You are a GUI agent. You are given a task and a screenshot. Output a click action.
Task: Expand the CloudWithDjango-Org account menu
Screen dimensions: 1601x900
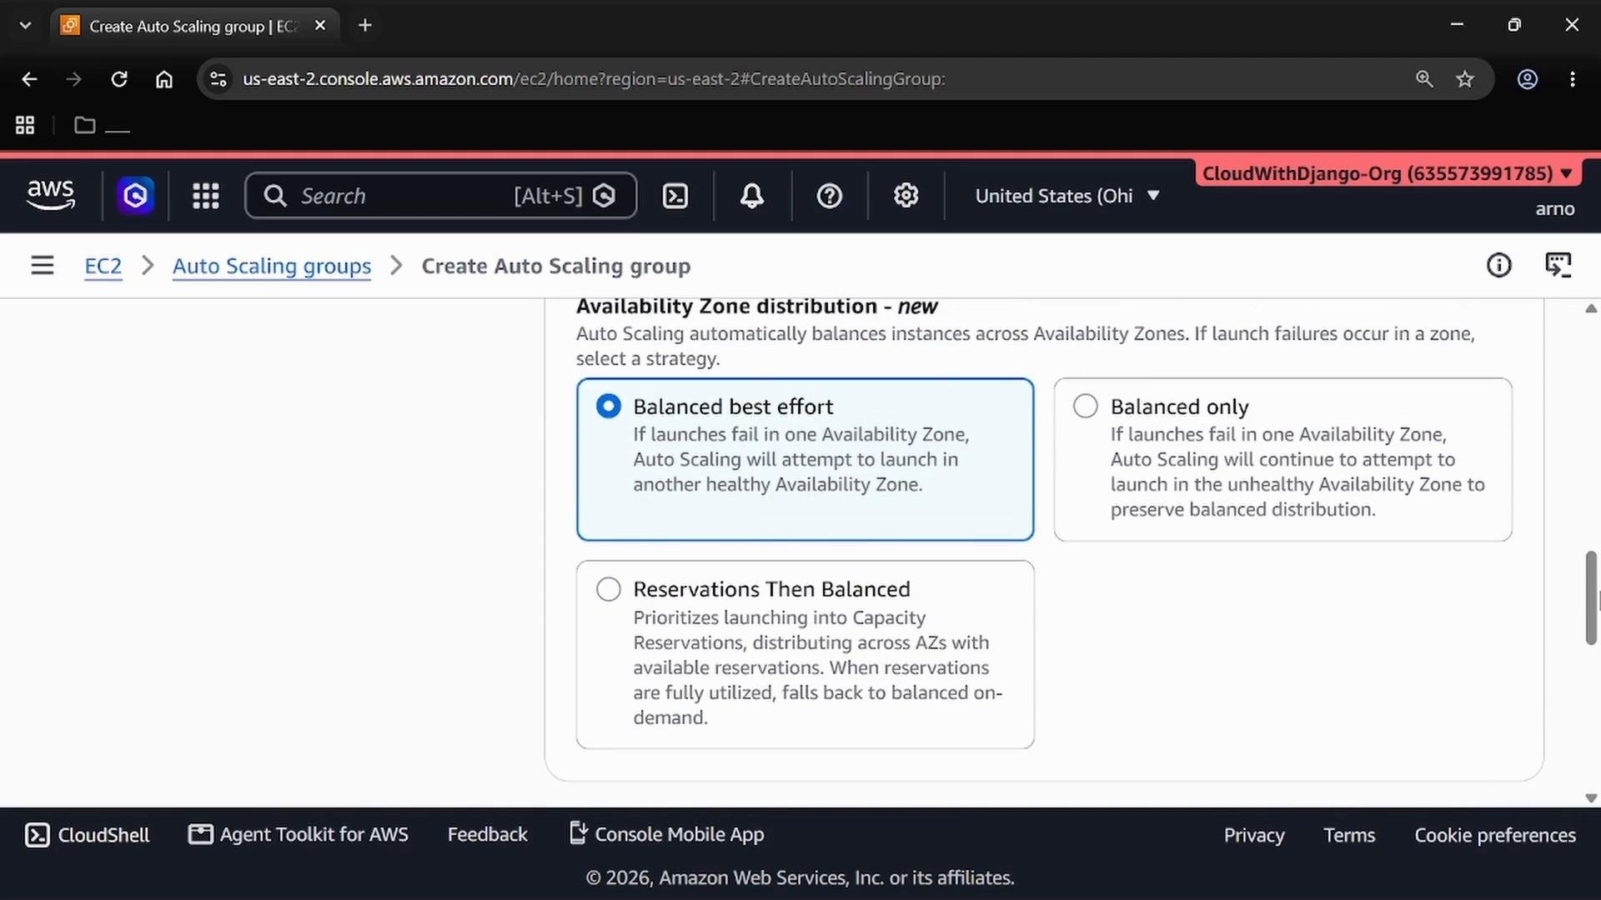(1388, 173)
